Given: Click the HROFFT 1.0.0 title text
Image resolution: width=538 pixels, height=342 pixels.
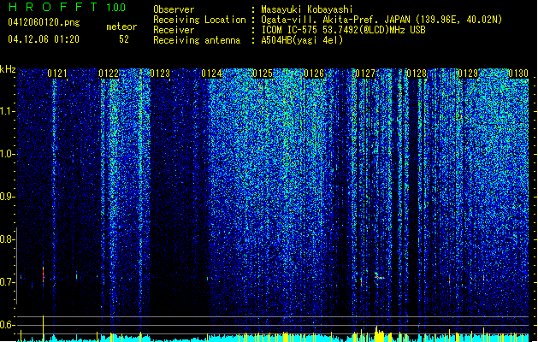Looking at the screenshot, I should [67, 7].
